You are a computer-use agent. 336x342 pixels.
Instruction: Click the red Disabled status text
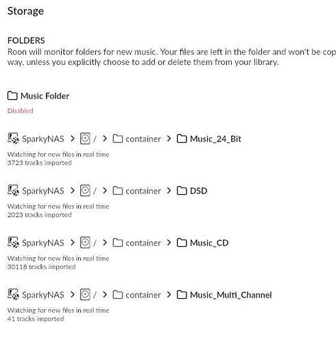coord(21,111)
